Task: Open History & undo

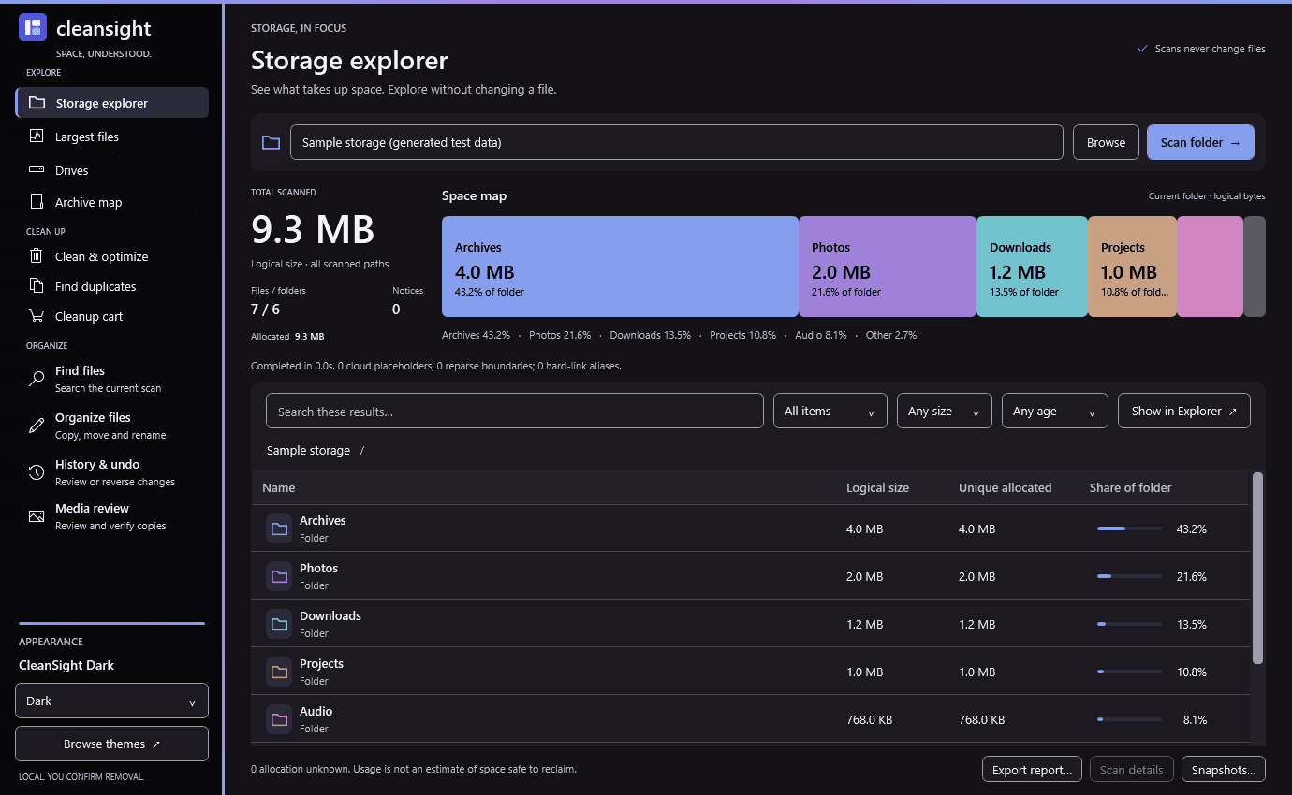Action: click(111, 472)
